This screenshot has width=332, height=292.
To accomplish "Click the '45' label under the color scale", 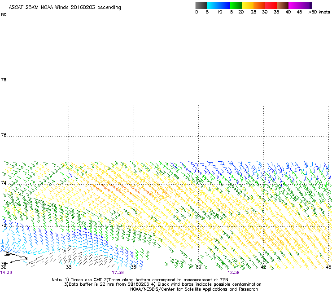I will (x=299, y=12).
